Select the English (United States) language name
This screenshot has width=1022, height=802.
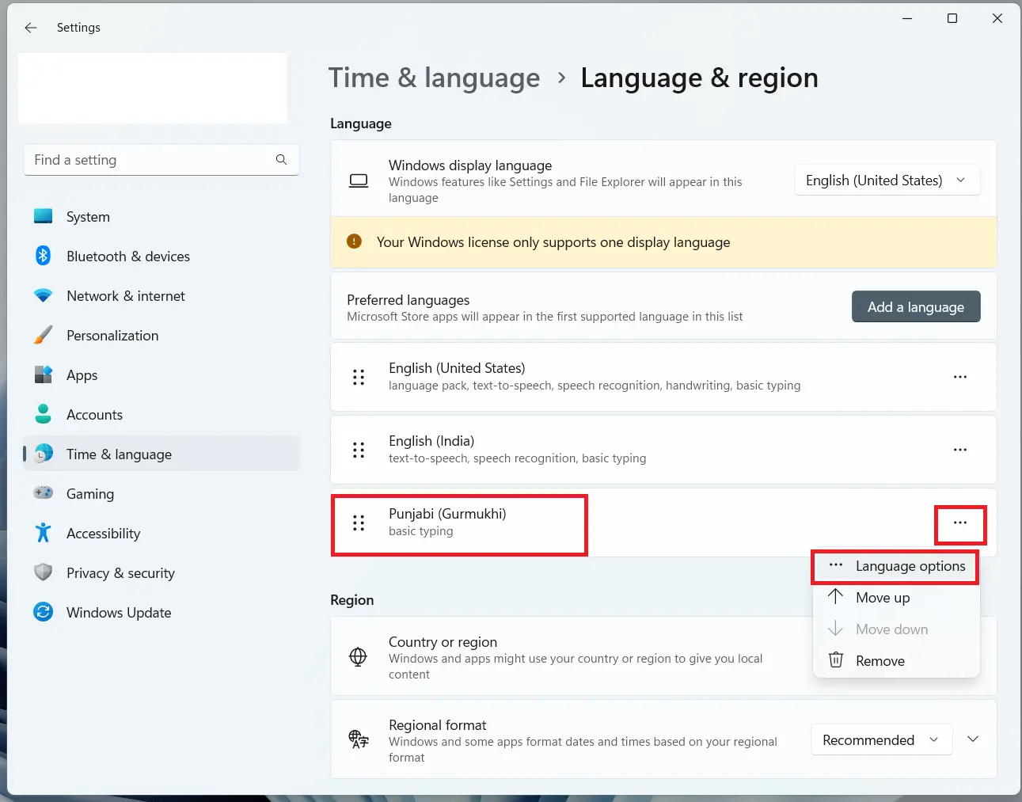tap(457, 368)
